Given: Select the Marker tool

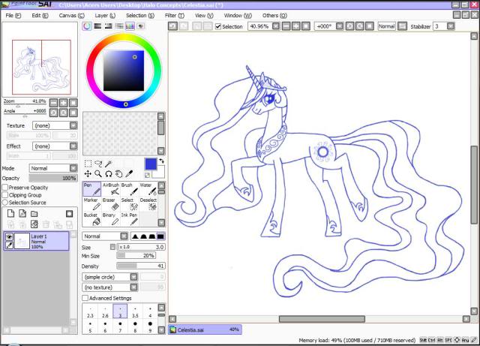Looking at the screenshot, I should [91, 204].
